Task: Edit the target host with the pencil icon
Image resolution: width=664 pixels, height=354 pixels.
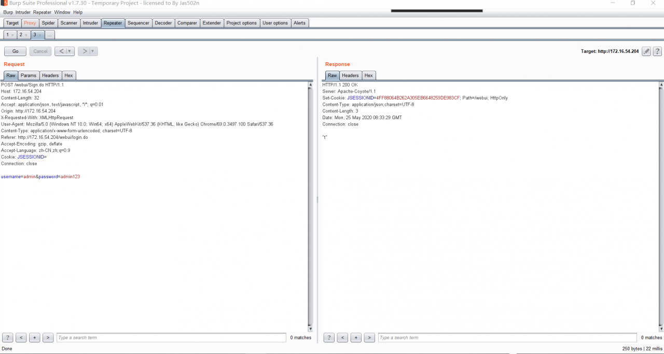Action: (646, 51)
